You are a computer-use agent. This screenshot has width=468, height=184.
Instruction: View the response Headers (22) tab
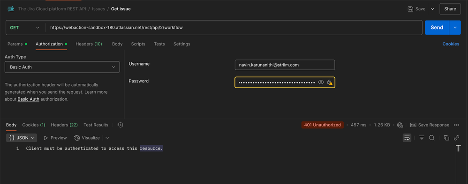64,125
